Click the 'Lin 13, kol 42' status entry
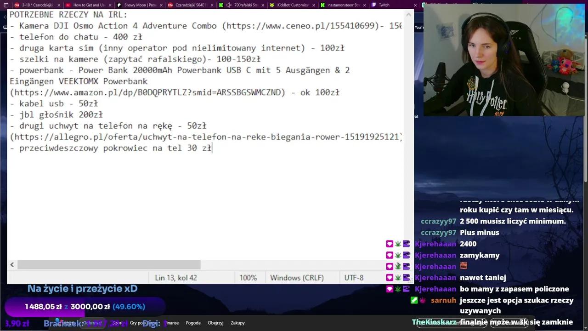 pyautogui.click(x=176, y=278)
